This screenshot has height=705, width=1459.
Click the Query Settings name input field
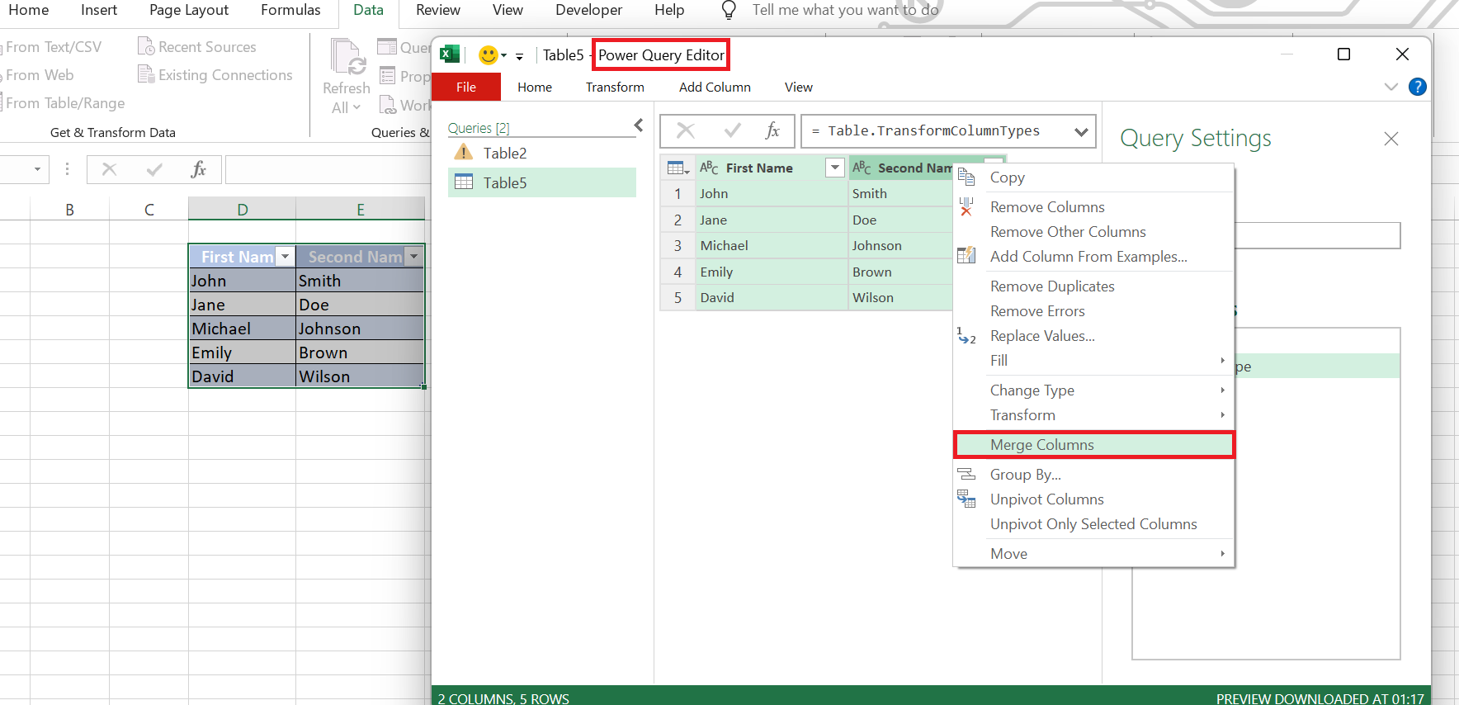point(1317,235)
